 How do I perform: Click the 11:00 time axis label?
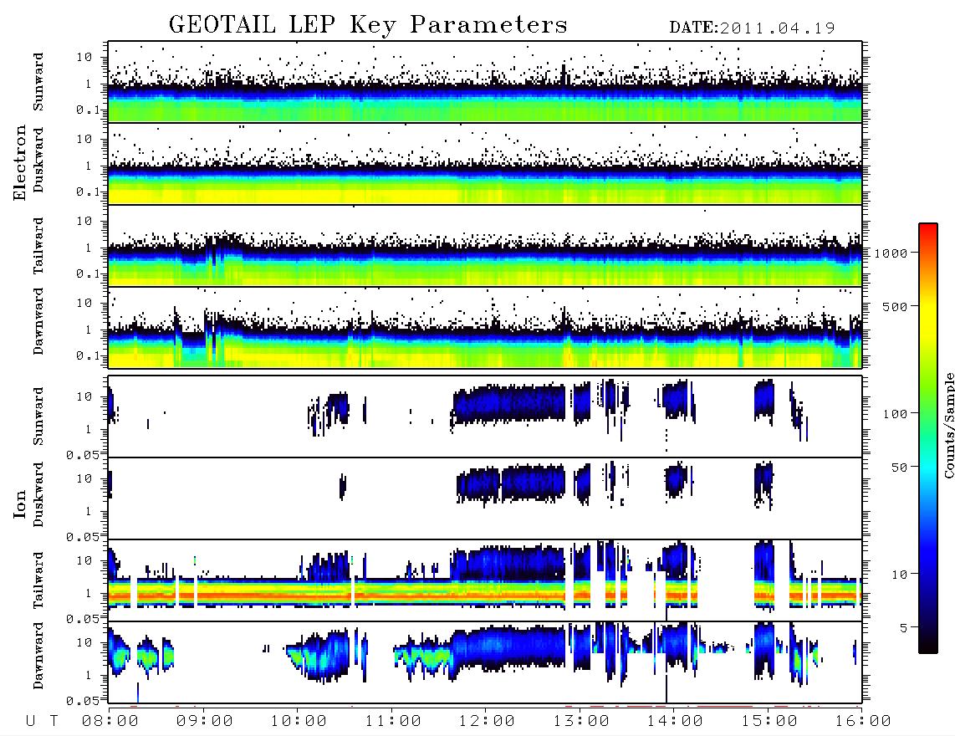pyautogui.click(x=393, y=721)
